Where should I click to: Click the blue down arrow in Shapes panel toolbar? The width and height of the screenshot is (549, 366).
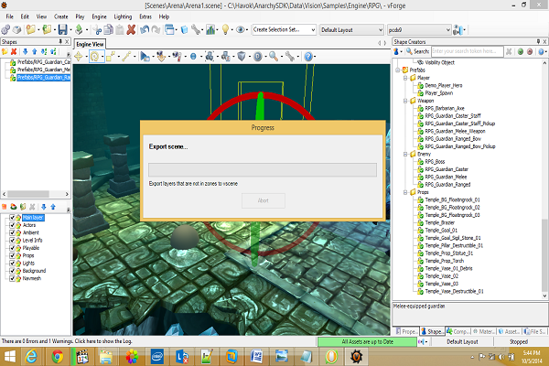26,52
